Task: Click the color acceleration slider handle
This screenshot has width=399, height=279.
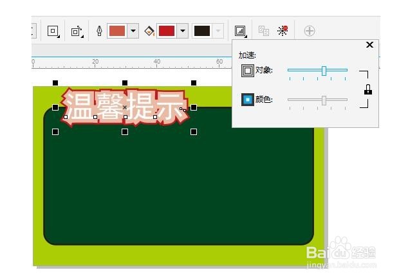Action: point(324,100)
